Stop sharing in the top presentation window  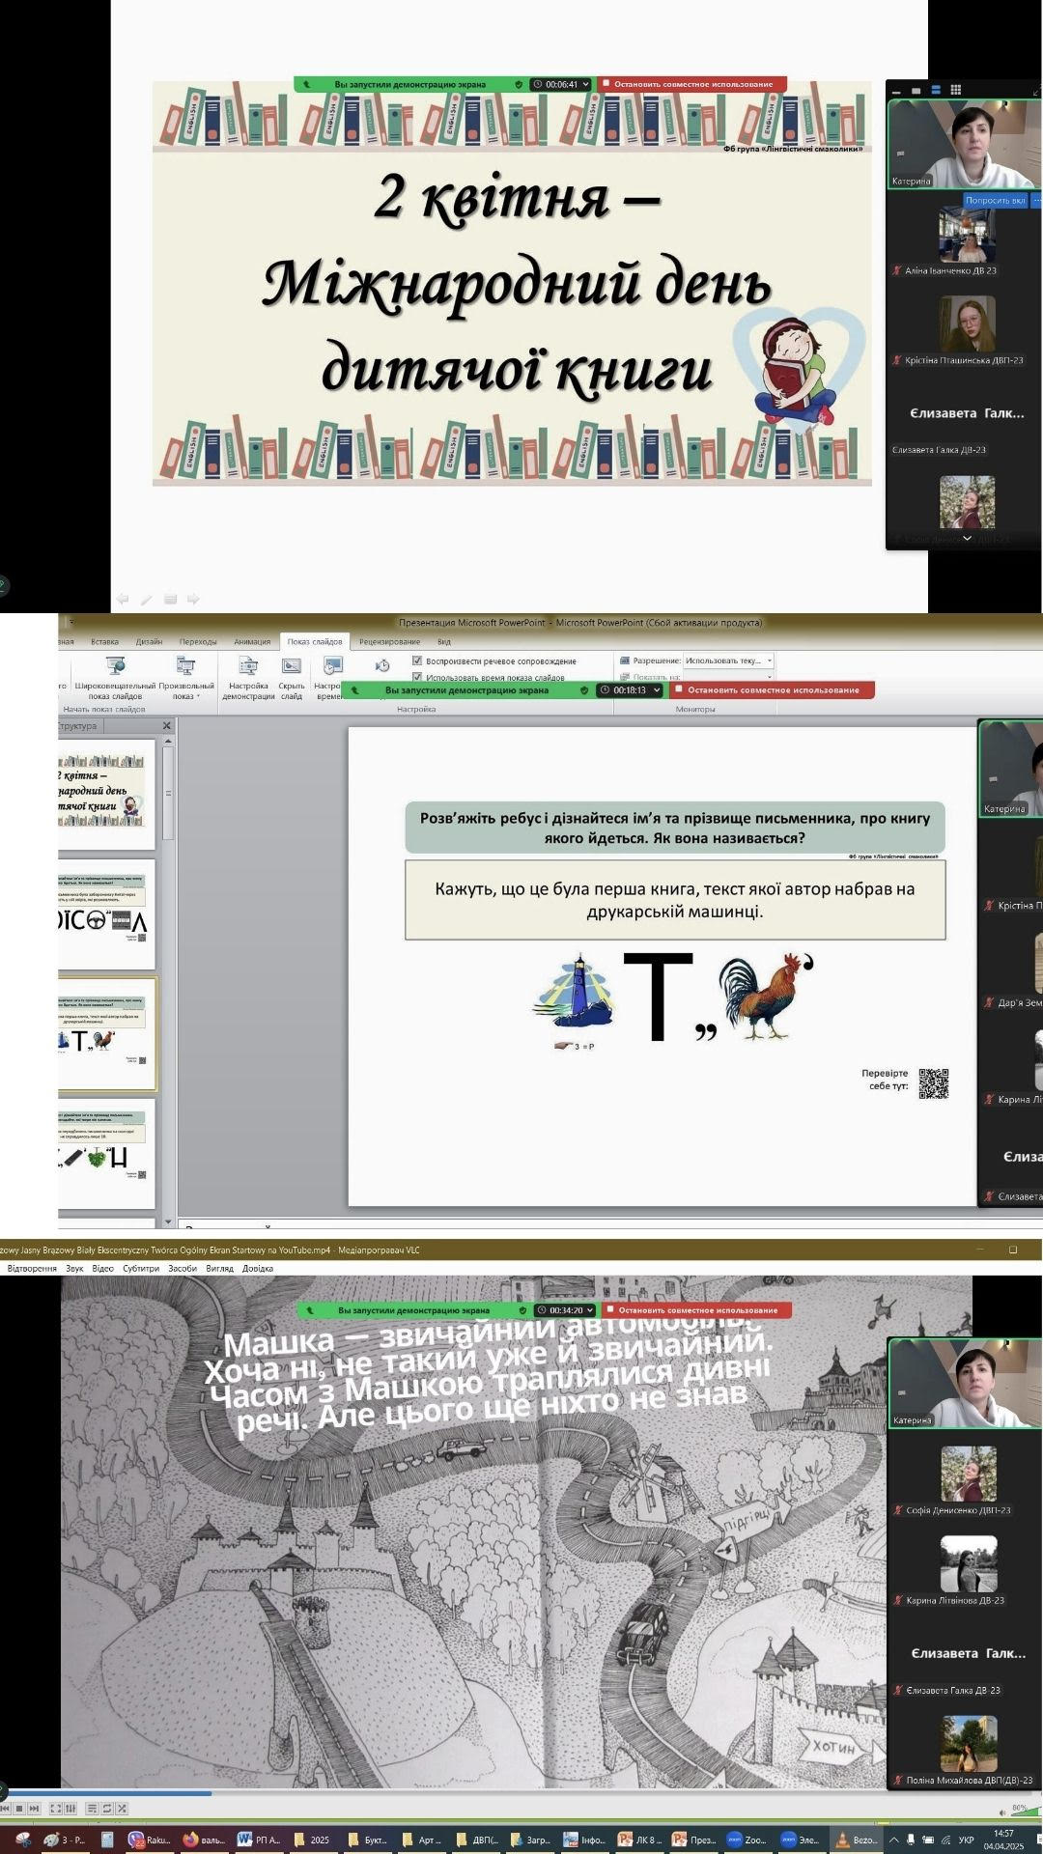coord(692,84)
